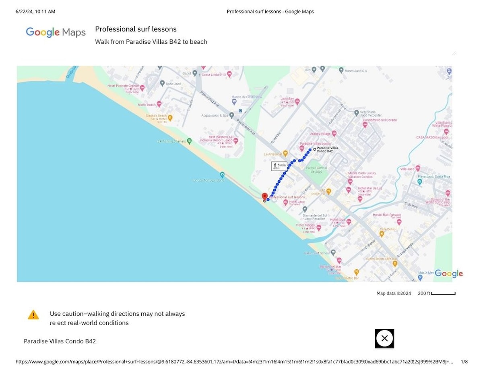Click the yellow caution warning icon

33,315
